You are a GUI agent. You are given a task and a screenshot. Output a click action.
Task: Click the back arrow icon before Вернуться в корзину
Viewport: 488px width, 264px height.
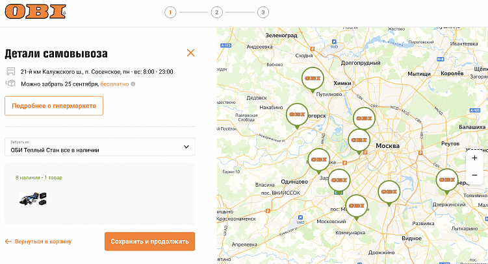8,241
